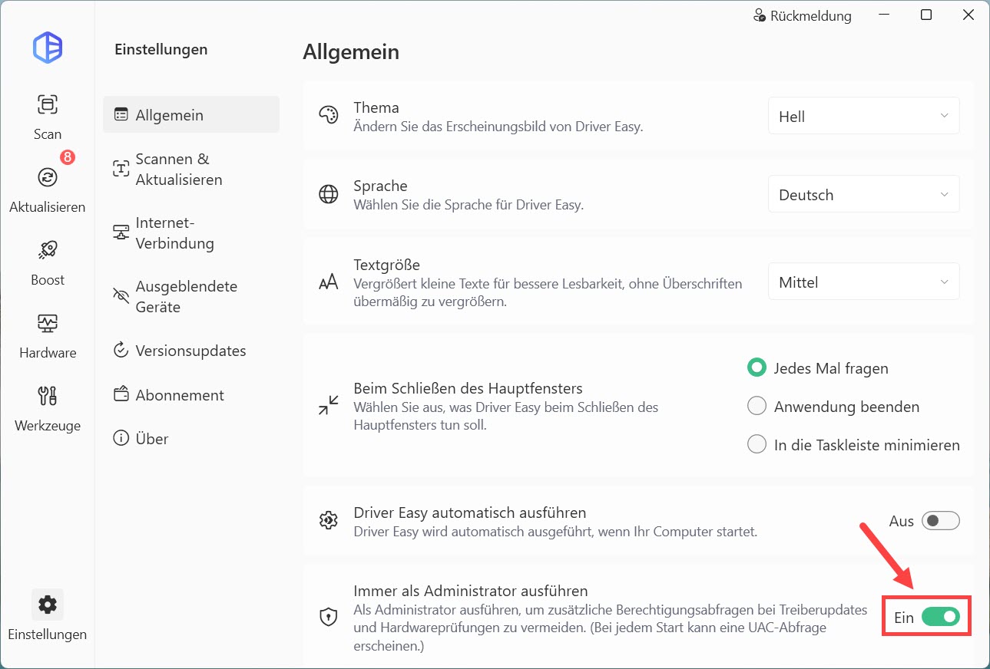Go to the Boost rocket icon
Image resolution: width=990 pixels, height=669 pixels.
tap(48, 250)
